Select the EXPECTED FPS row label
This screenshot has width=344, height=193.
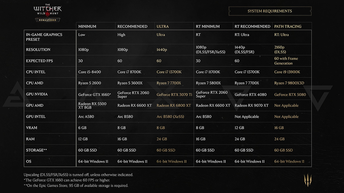40,61
